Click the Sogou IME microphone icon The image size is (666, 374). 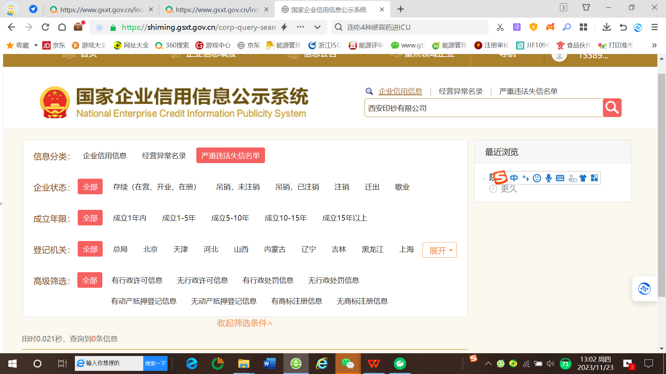548,178
